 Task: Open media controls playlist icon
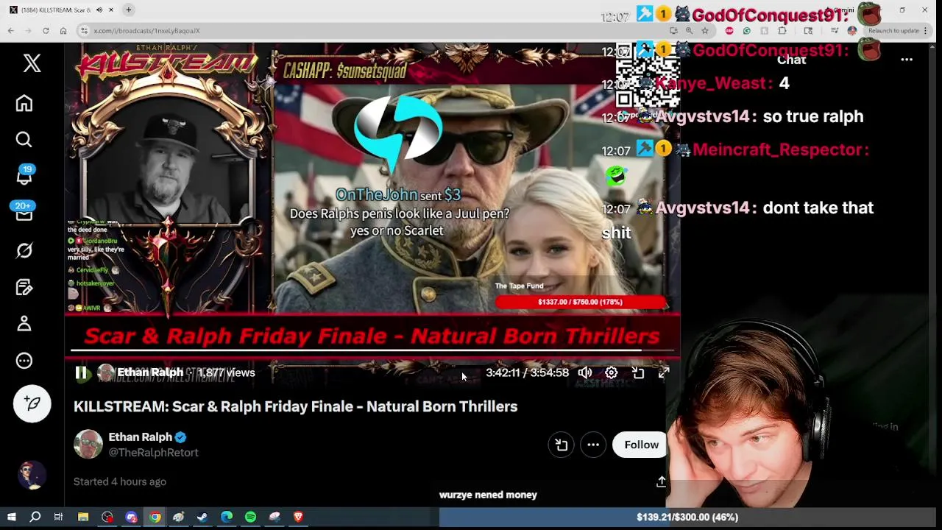835,31
